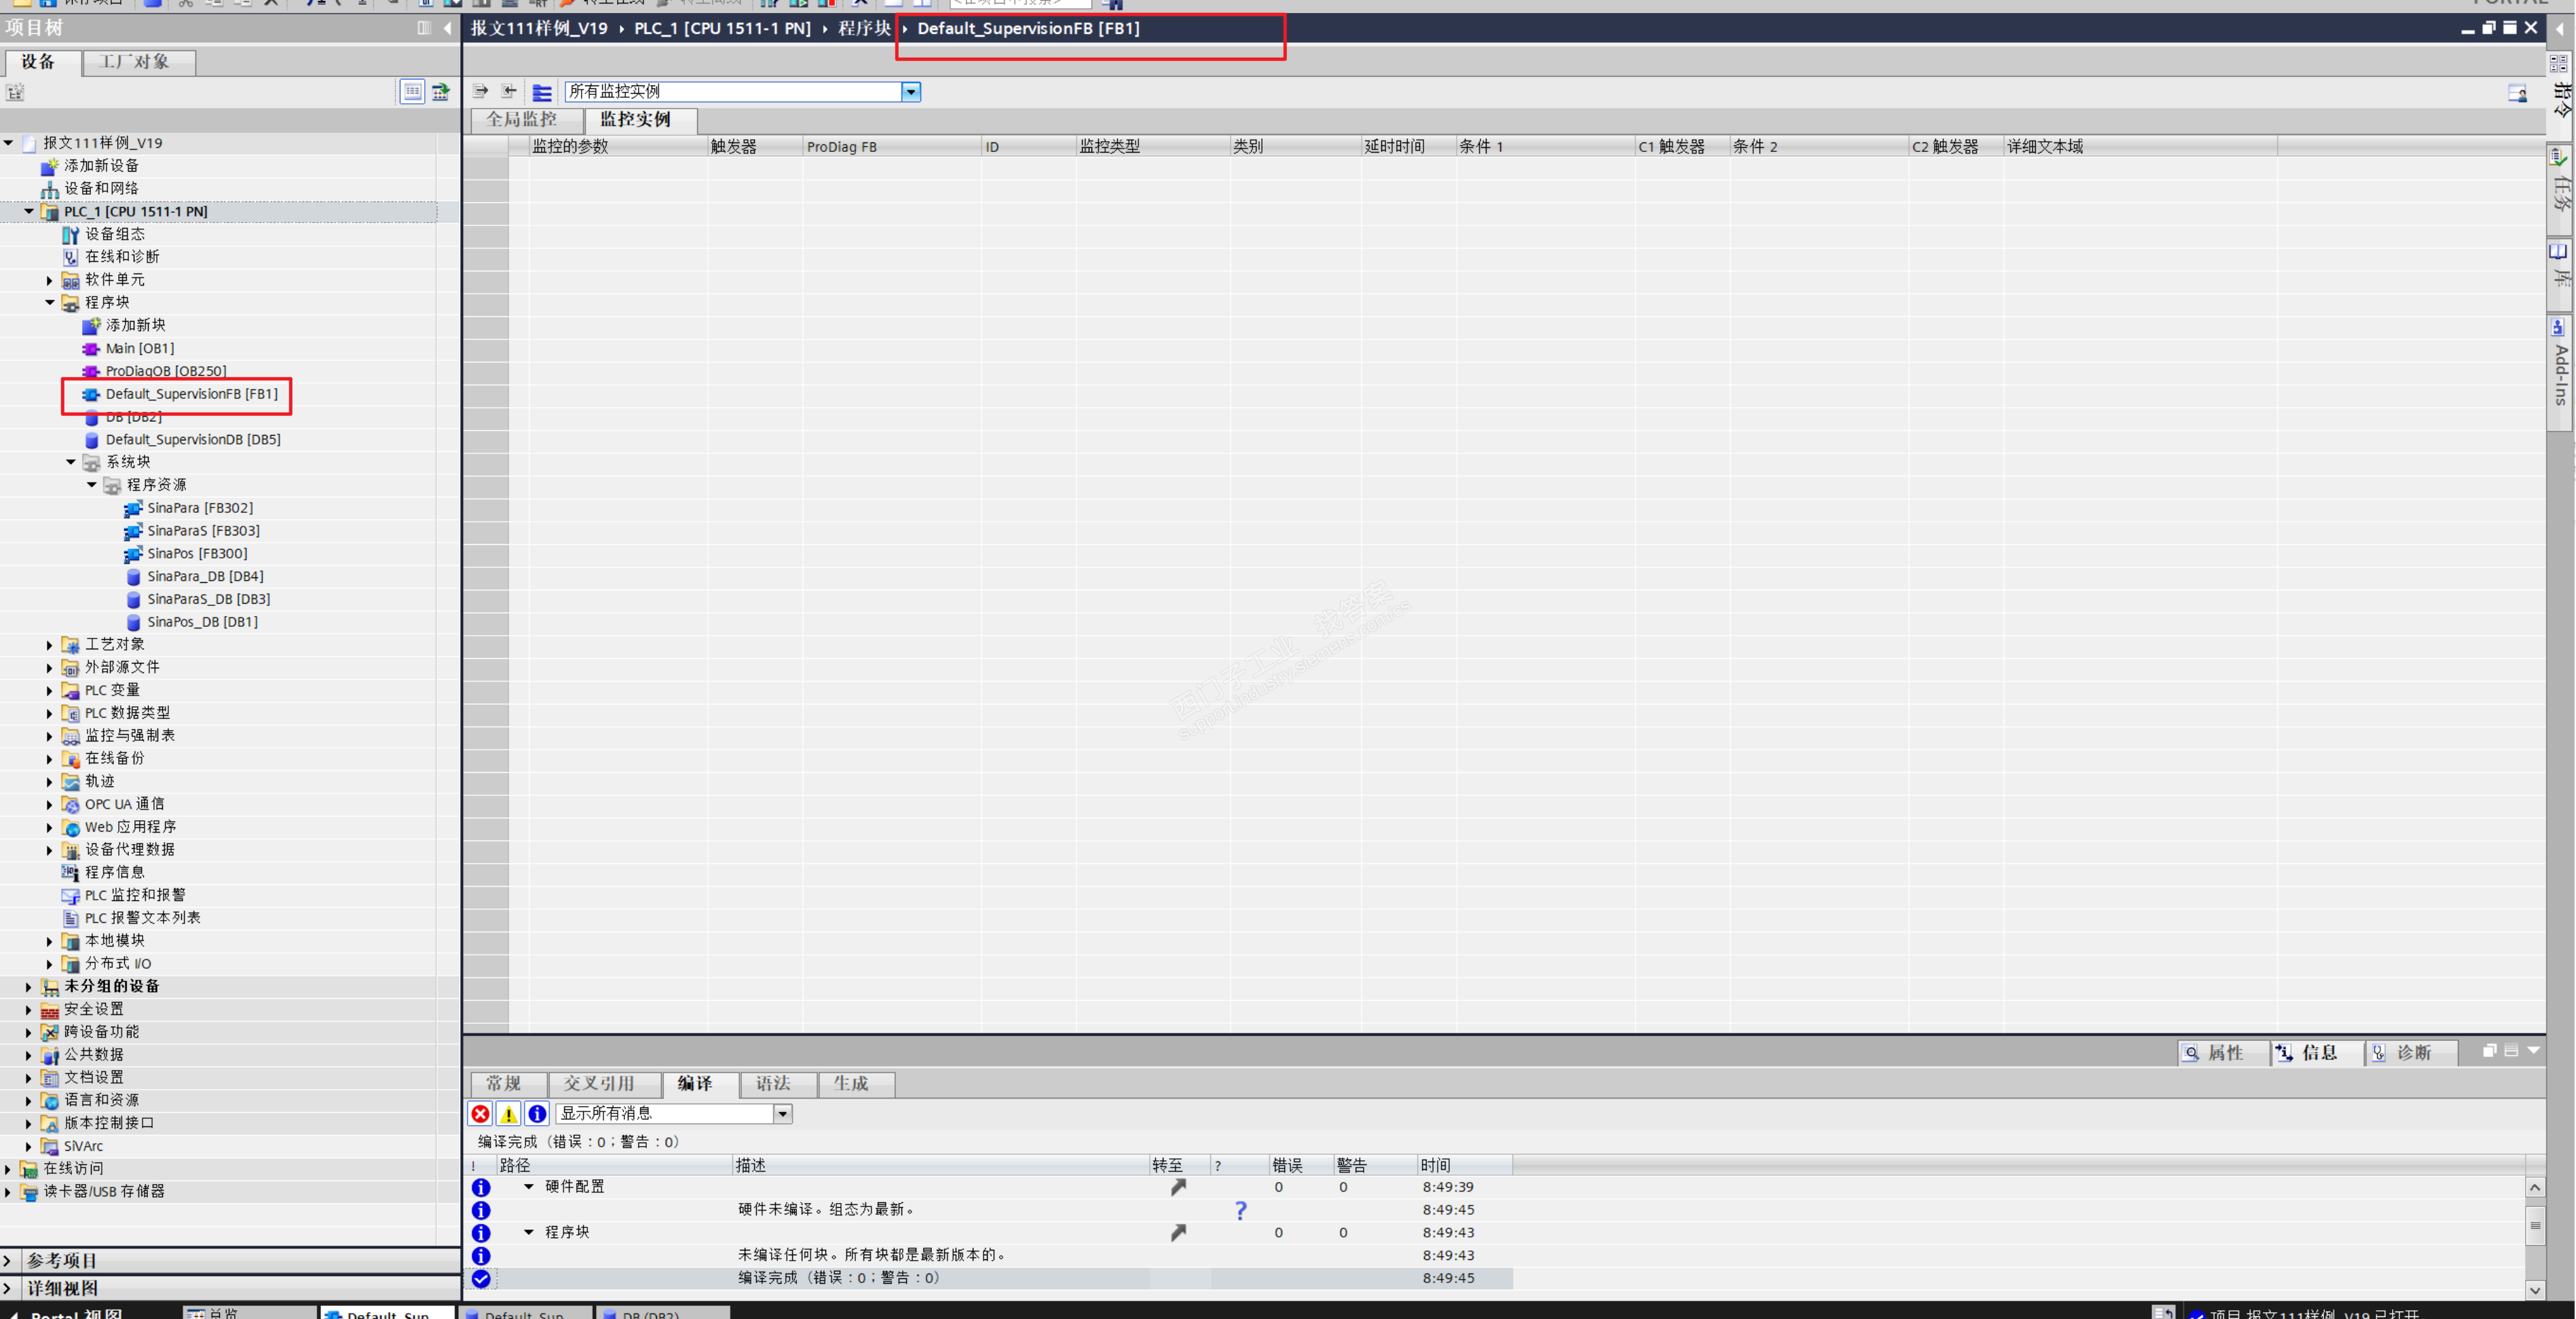
Task: Click the list view icon beside the dropdown
Action: 542,92
